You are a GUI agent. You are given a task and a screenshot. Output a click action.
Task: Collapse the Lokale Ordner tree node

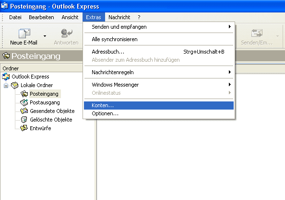coord(6,86)
